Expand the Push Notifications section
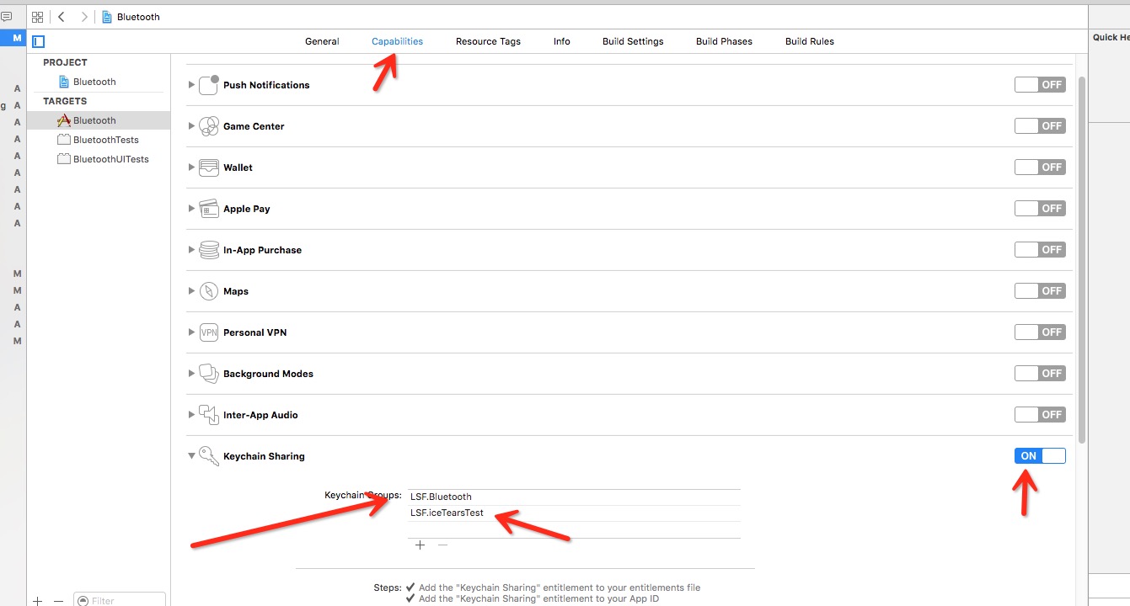The width and height of the screenshot is (1130, 606). click(192, 85)
